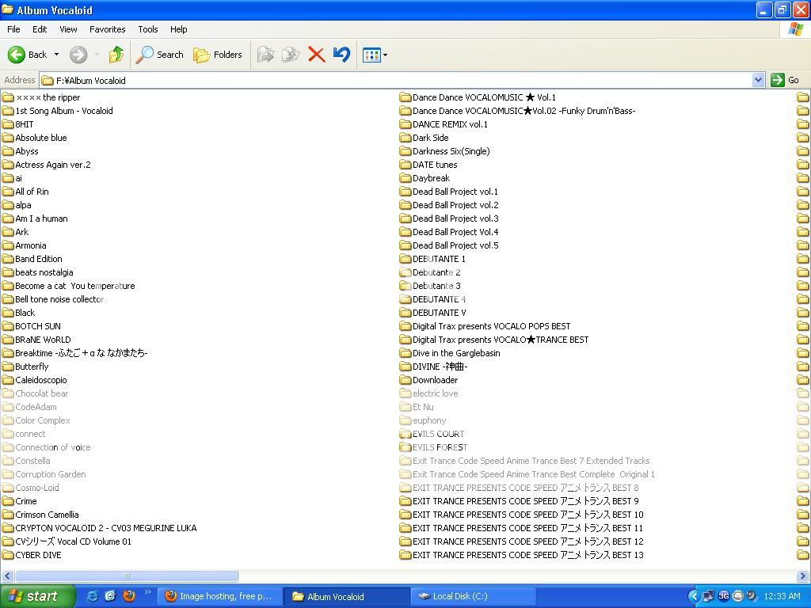The width and height of the screenshot is (811, 608).
Task: Select the Ark folder icon
Action: pyautogui.click(x=8, y=232)
